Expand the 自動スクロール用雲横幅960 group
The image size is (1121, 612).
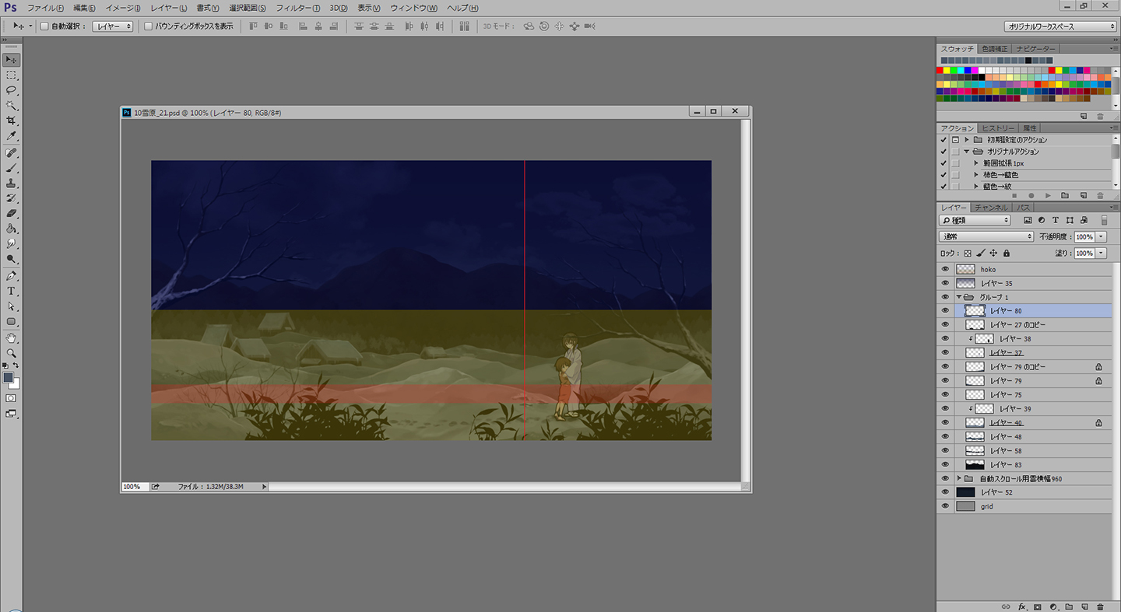[959, 478]
